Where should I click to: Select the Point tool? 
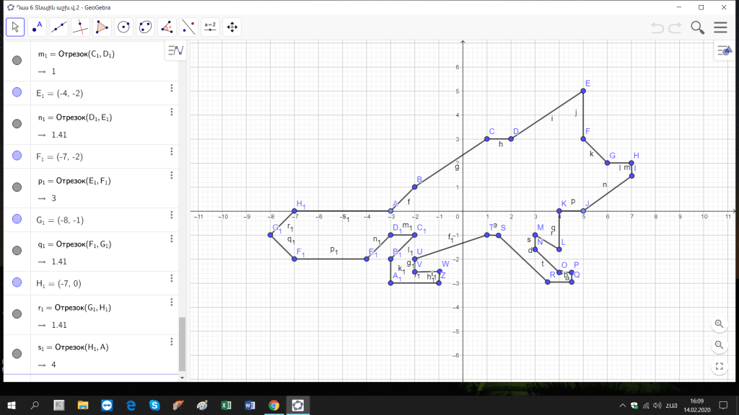pos(37,27)
